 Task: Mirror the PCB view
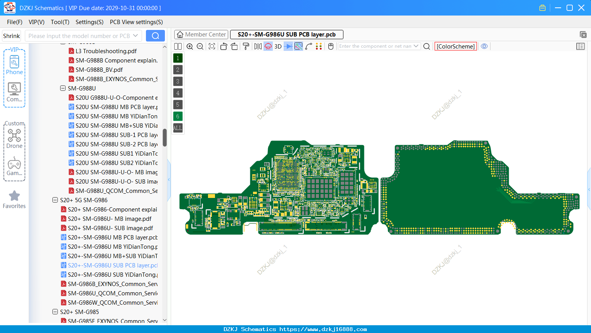(258, 46)
